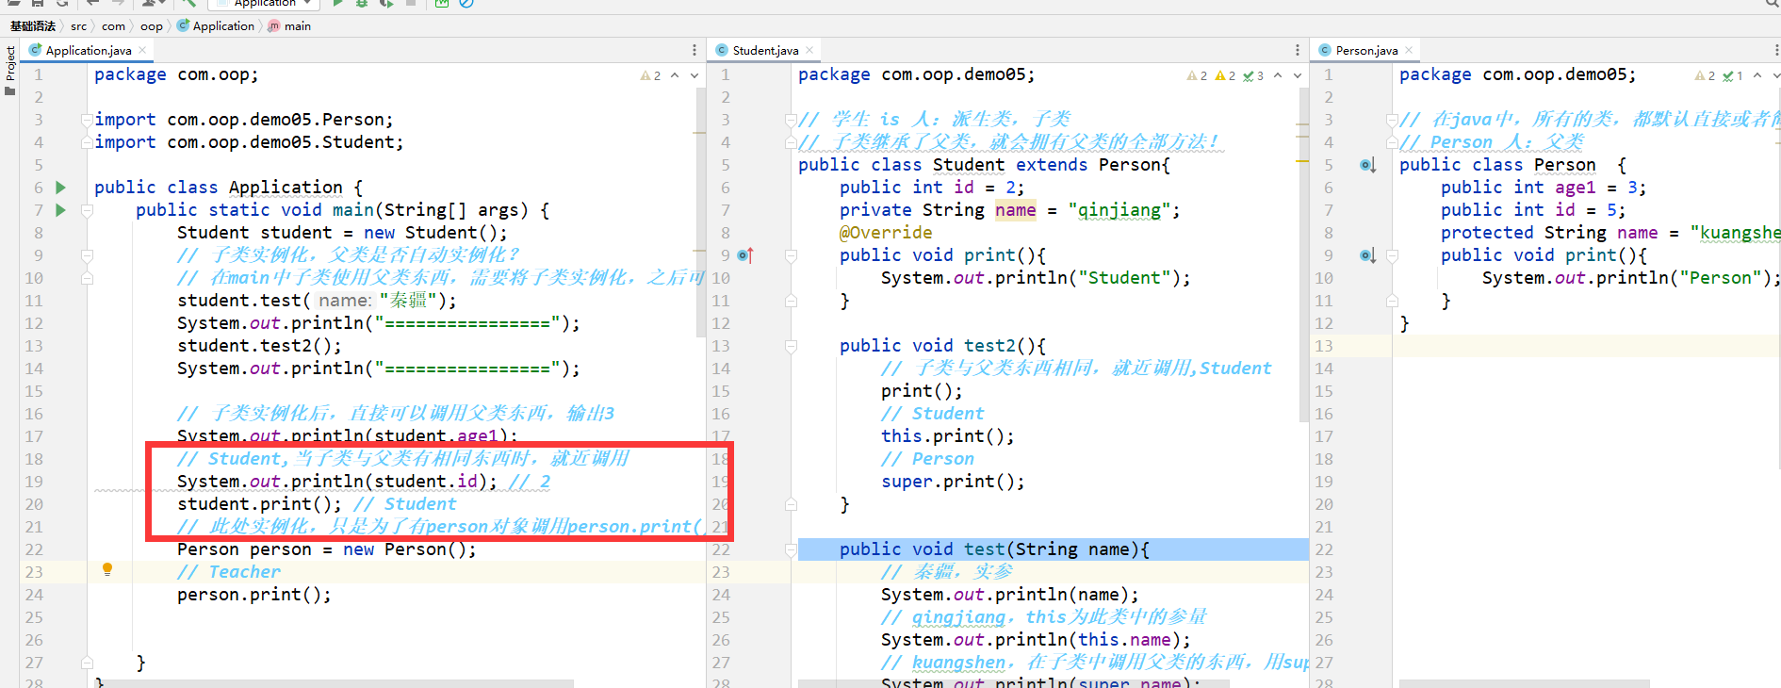Switch to the Application.java tab
The width and height of the screenshot is (1781, 688).
[88, 50]
